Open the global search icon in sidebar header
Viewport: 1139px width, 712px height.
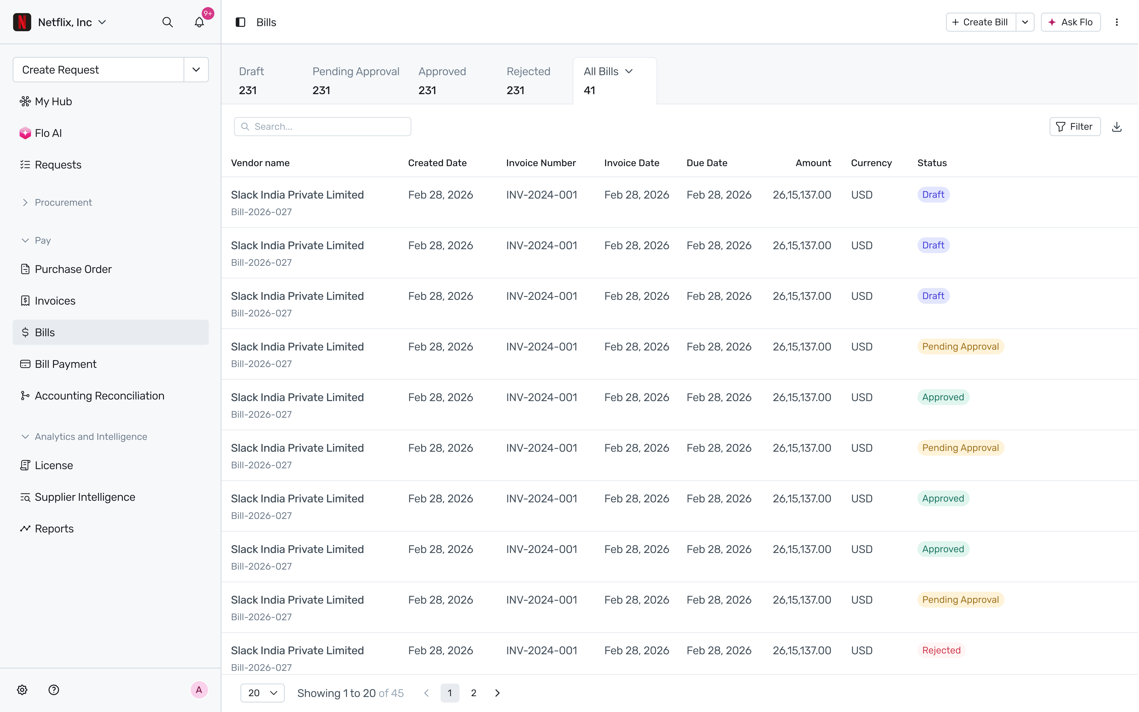coord(168,22)
